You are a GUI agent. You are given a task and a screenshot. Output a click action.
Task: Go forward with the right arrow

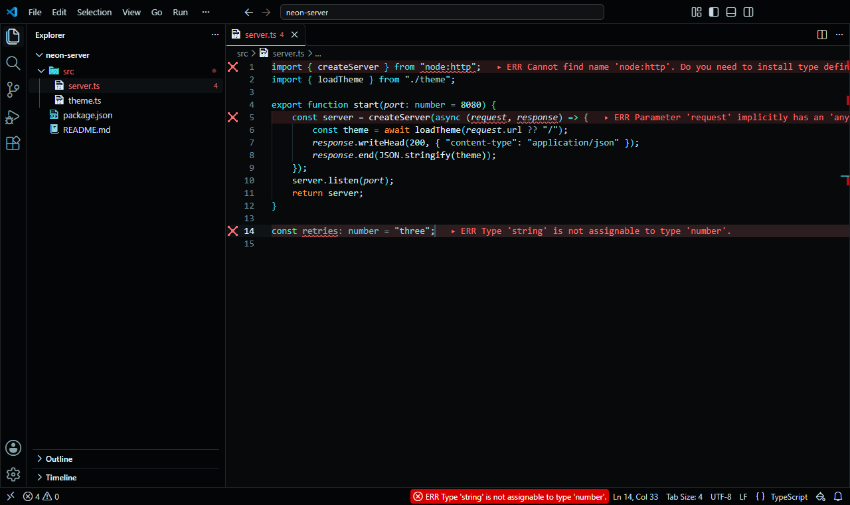266,12
